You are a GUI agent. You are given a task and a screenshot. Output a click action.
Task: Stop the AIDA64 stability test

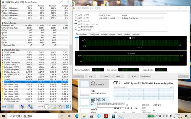[x=90, y=76]
